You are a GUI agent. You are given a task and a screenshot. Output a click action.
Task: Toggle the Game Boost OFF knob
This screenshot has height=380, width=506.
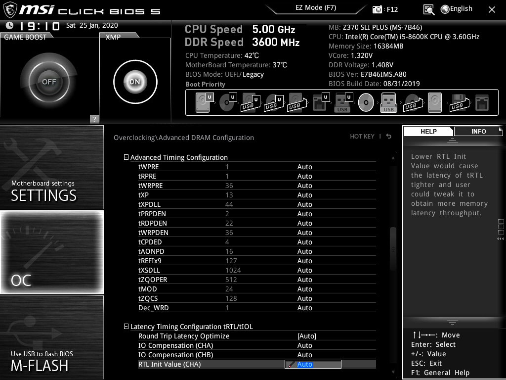(49, 82)
